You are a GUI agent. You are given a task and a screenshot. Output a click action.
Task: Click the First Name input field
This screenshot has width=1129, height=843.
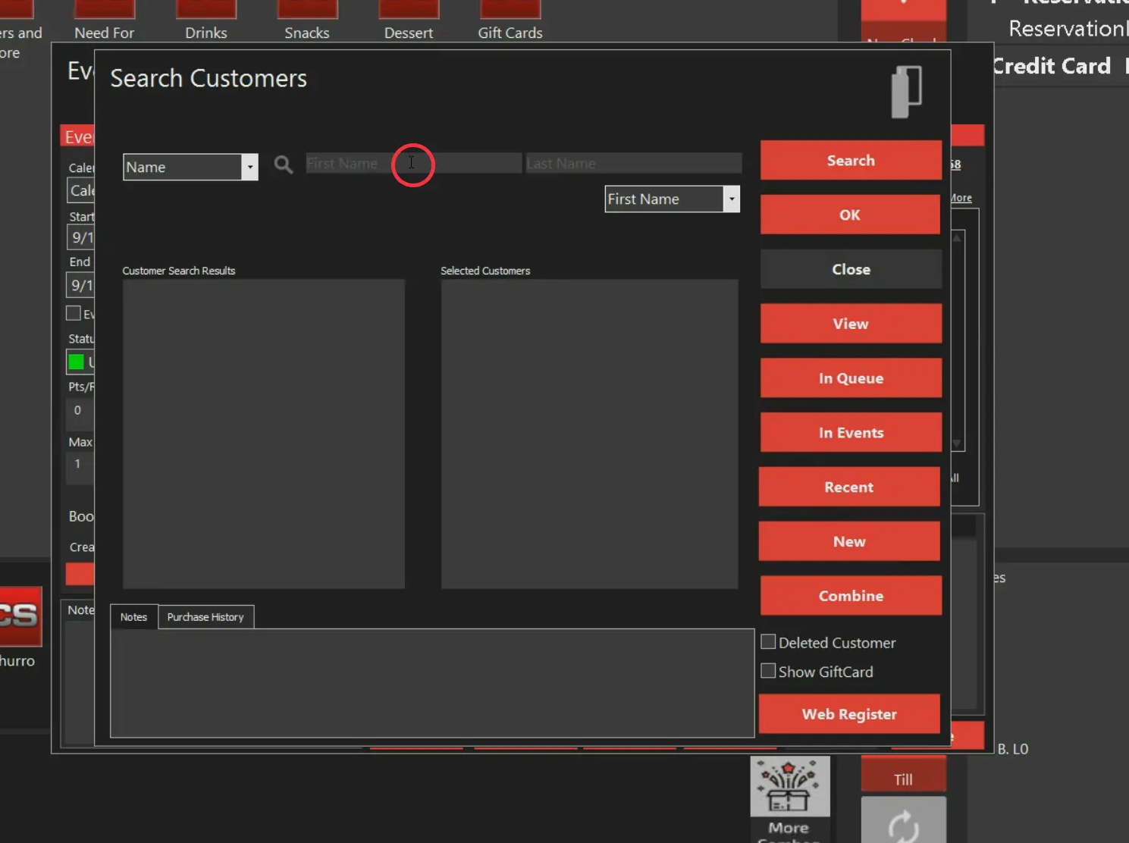click(x=413, y=163)
